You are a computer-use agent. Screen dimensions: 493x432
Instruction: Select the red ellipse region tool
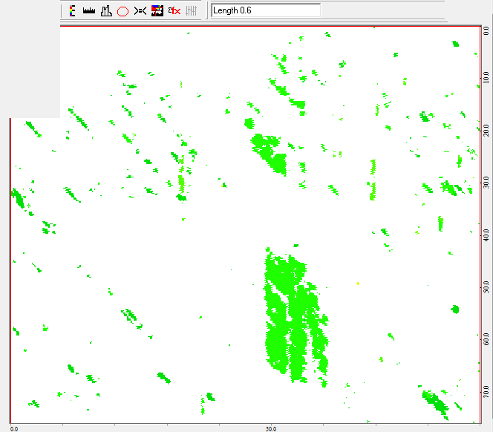pyautogui.click(x=123, y=10)
